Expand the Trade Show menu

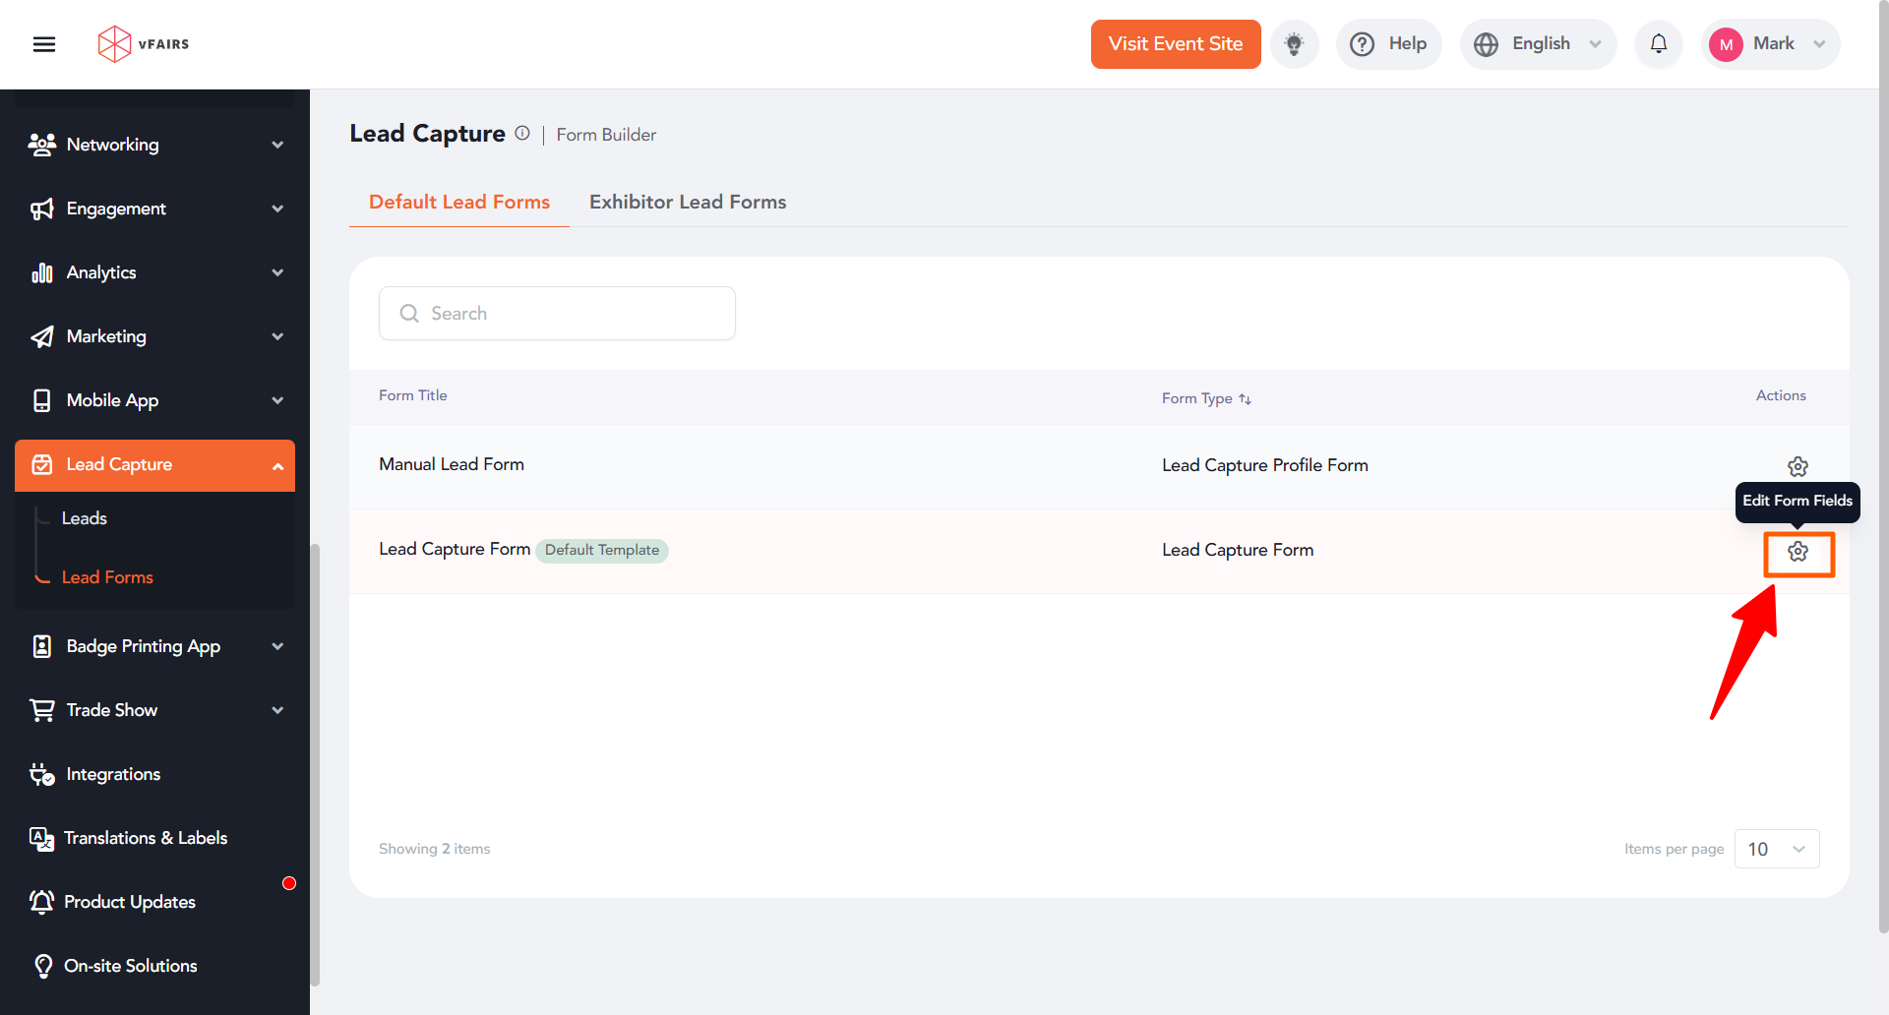[154, 710]
